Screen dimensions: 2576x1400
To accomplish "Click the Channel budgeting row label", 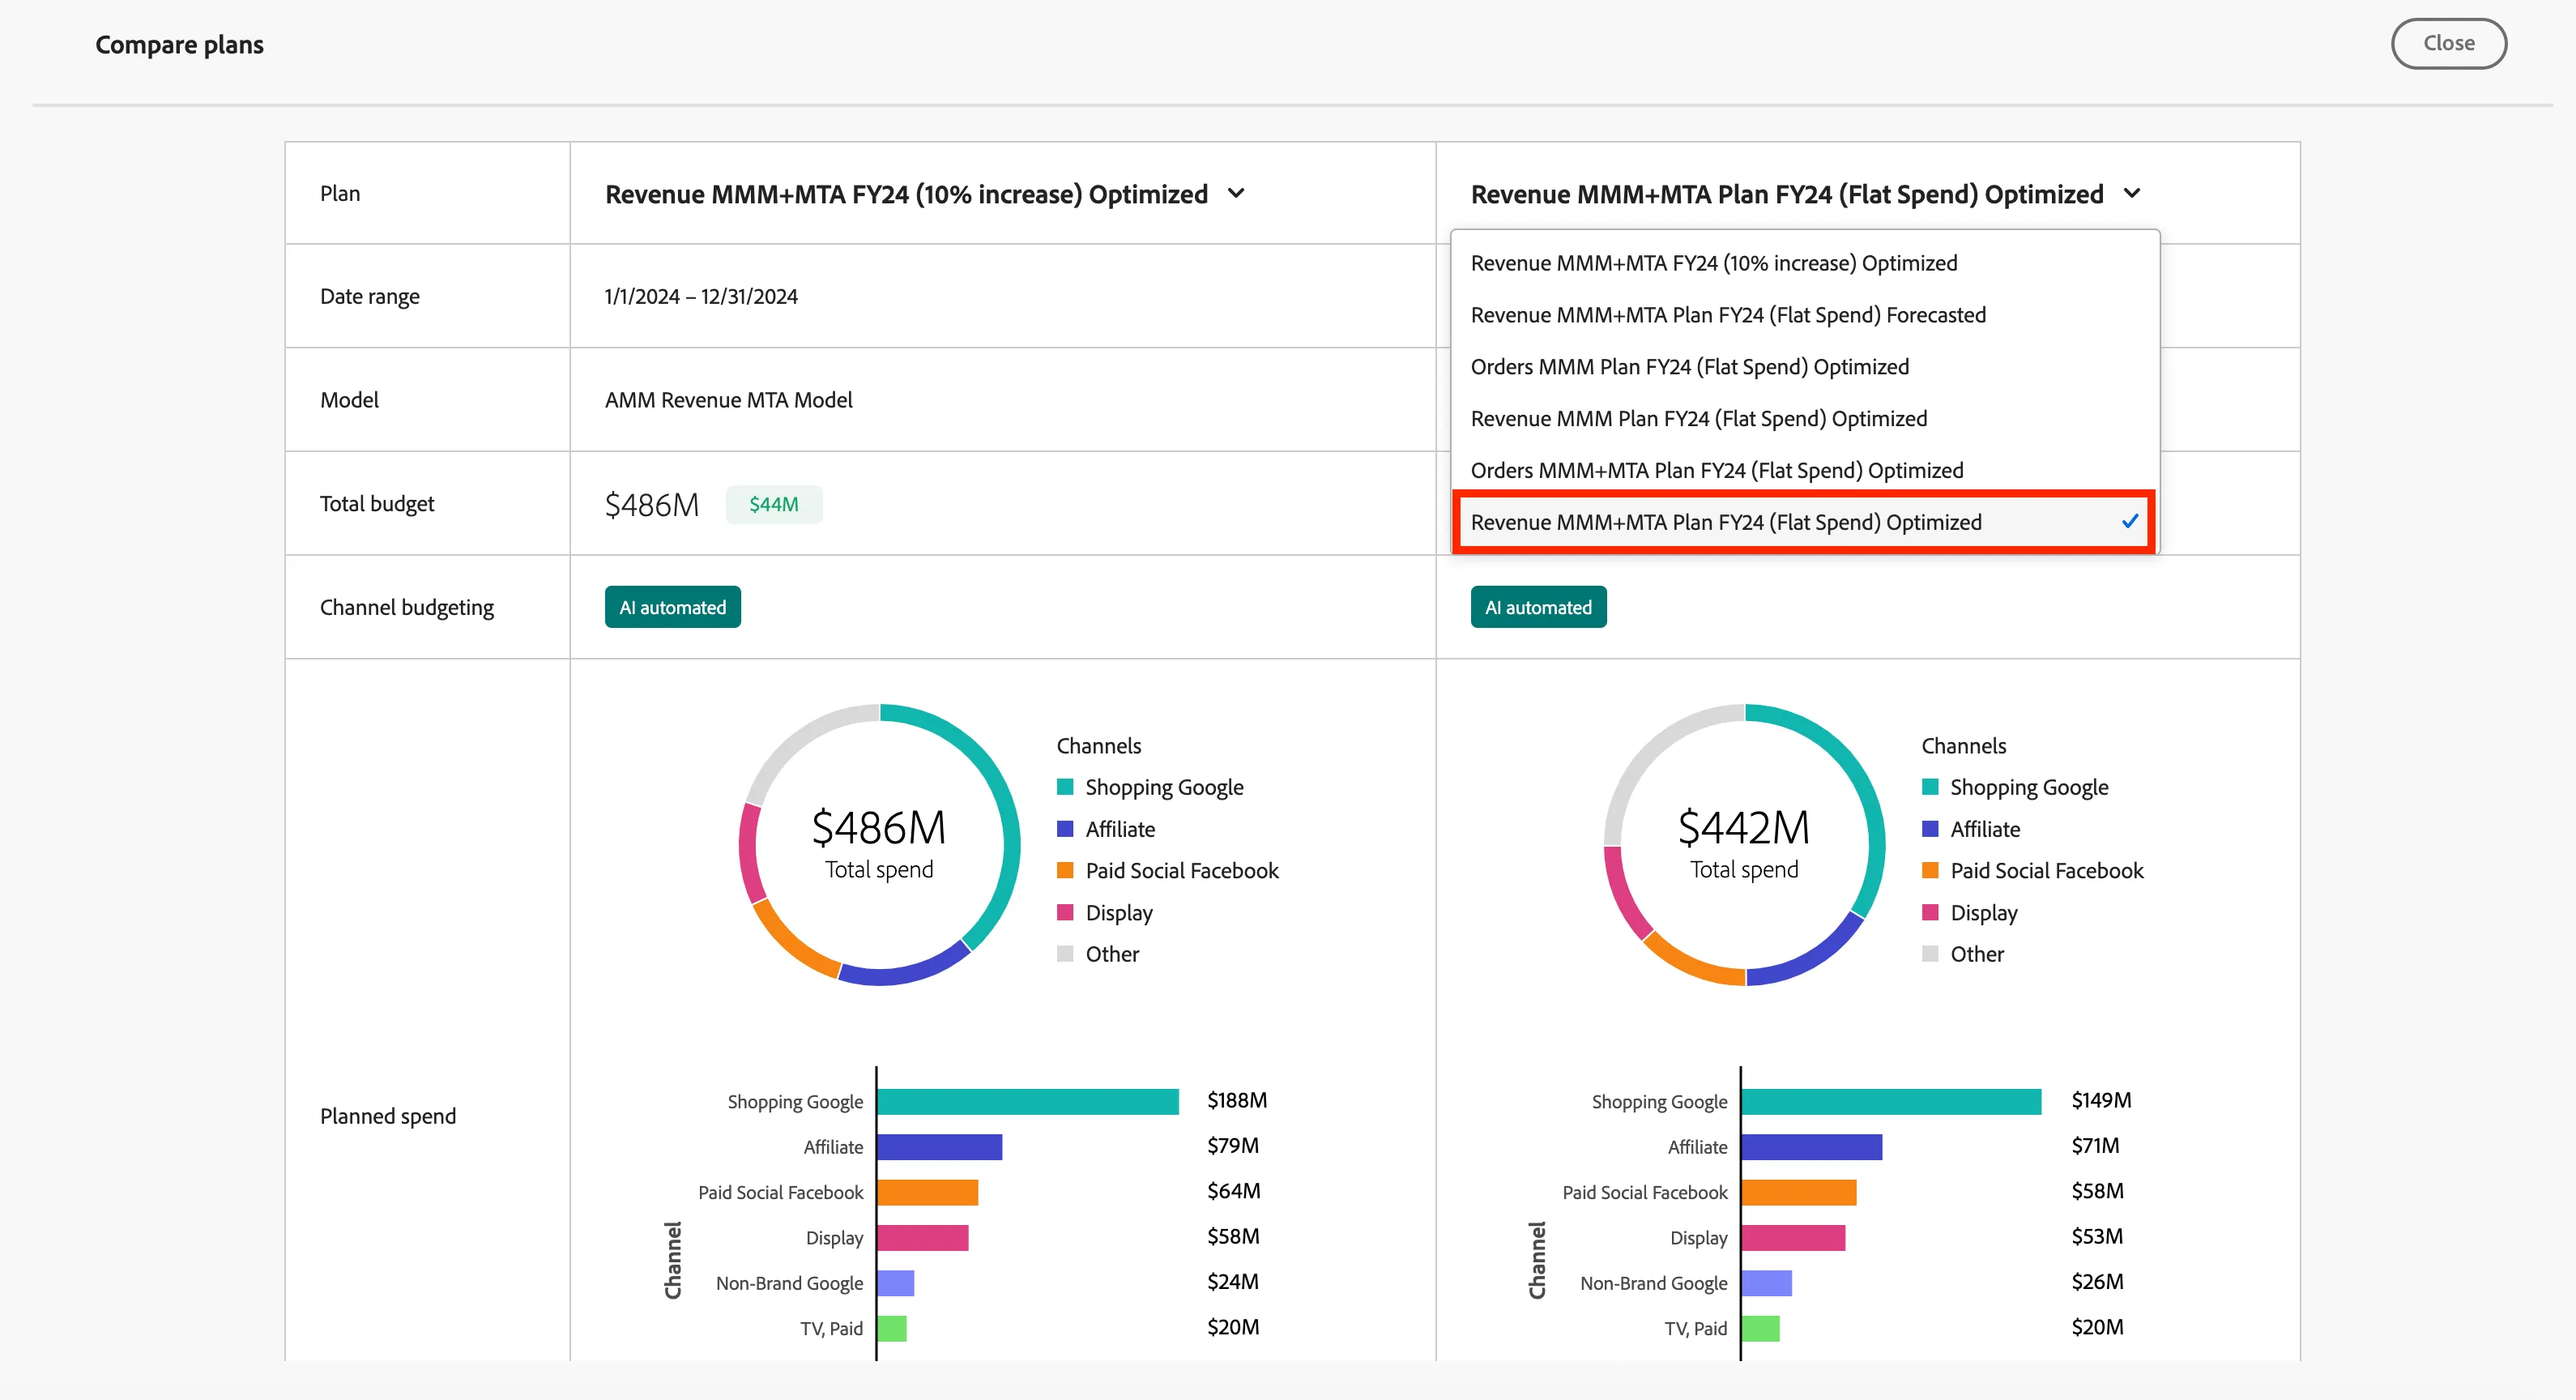I will [407, 607].
